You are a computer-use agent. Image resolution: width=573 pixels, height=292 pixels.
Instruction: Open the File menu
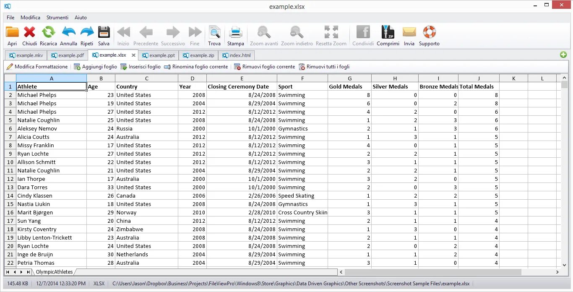click(x=10, y=18)
